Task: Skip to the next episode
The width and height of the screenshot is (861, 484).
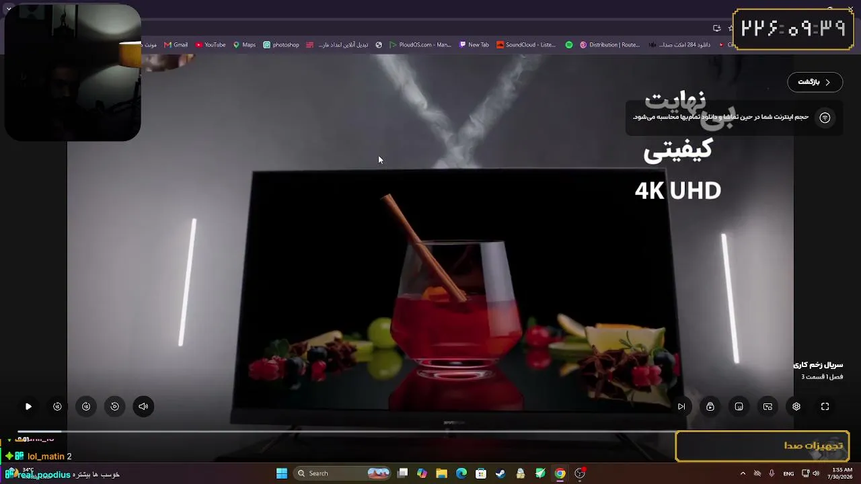Action: [x=681, y=407]
